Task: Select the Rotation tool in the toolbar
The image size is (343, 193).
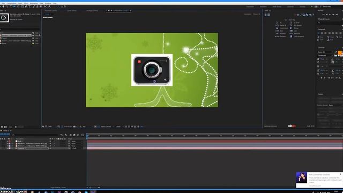Action: pos(11,6)
